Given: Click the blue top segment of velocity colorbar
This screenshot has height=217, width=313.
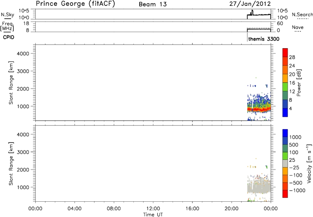Looking at the screenshot, I should point(285,133).
